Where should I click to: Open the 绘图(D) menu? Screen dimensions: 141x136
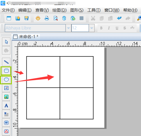coord(59,10)
